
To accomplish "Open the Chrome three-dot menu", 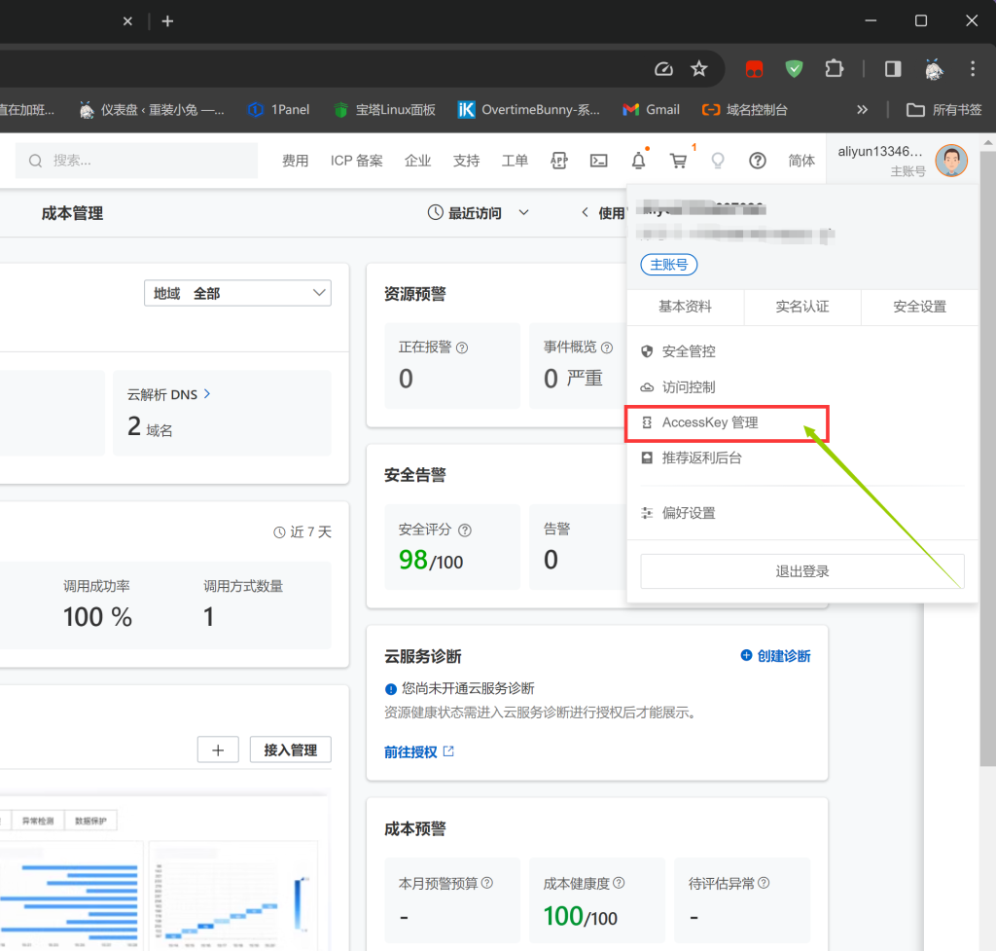I will point(973,69).
